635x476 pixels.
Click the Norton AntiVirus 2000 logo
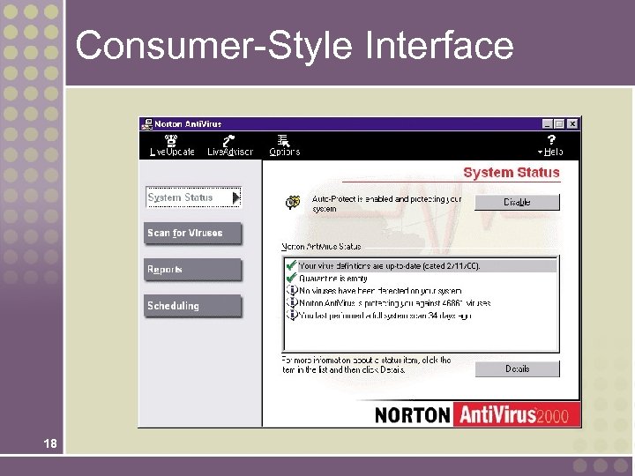point(477,415)
